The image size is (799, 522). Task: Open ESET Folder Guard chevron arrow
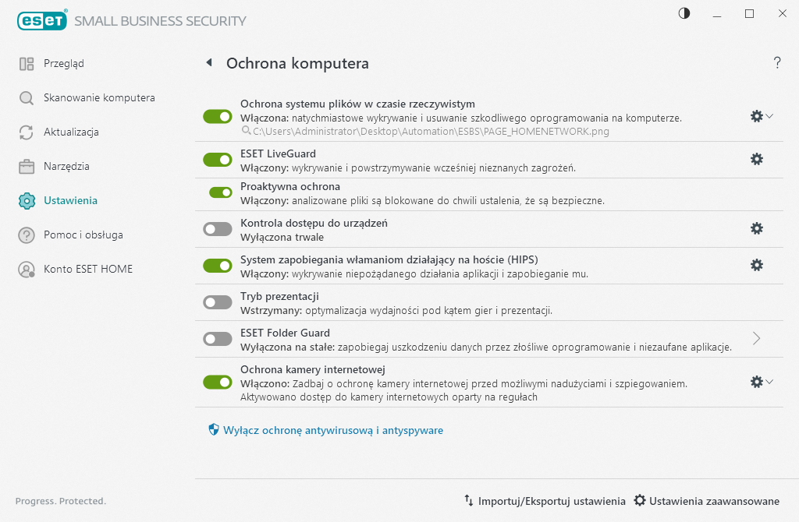[756, 338]
